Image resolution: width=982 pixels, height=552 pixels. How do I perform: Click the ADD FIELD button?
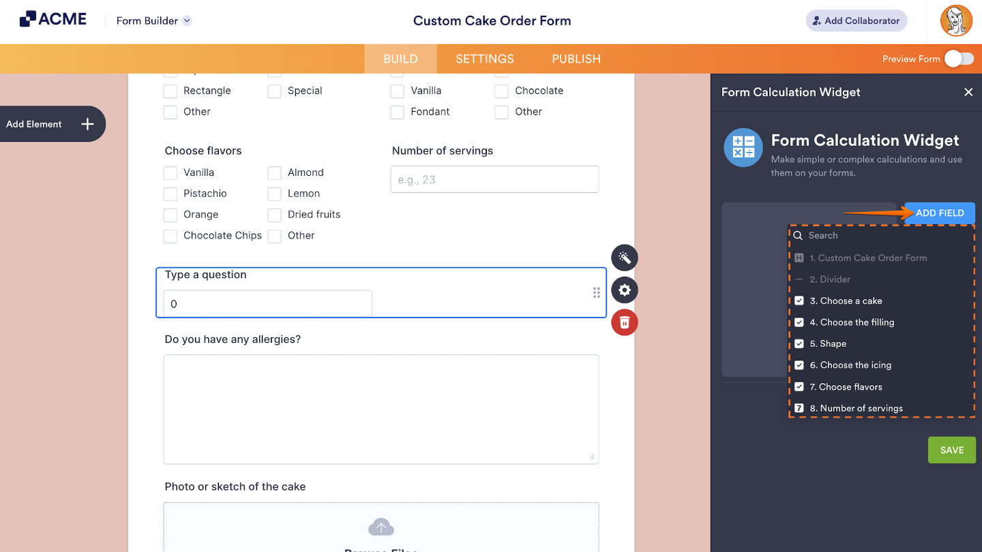939,213
